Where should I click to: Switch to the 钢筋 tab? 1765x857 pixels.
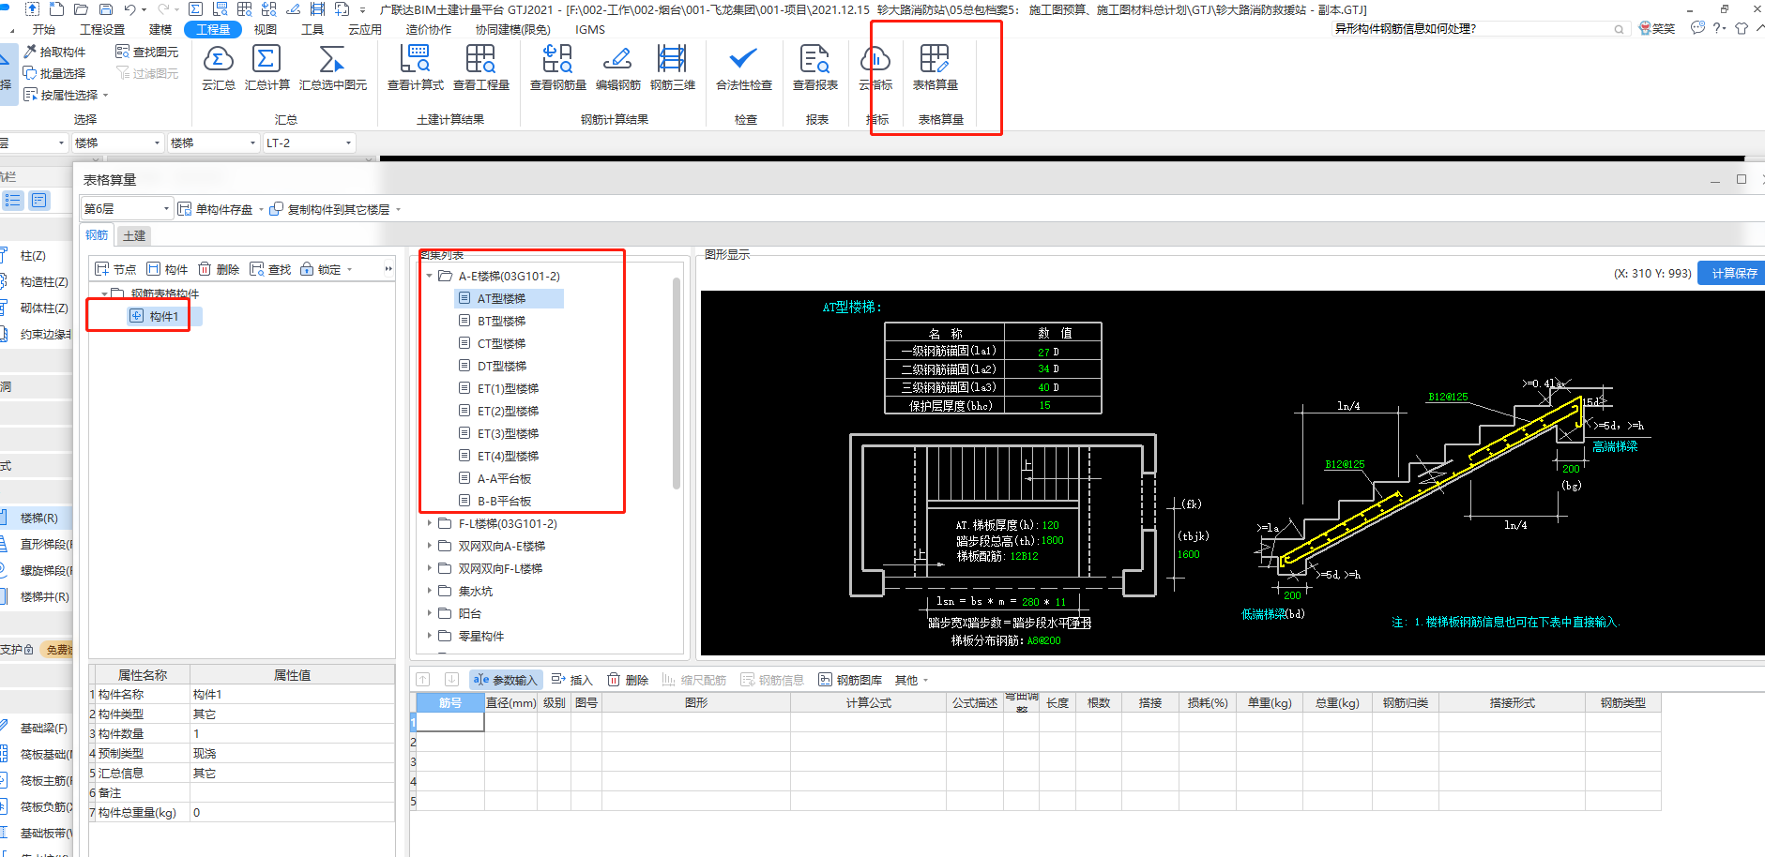[x=97, y=235]
